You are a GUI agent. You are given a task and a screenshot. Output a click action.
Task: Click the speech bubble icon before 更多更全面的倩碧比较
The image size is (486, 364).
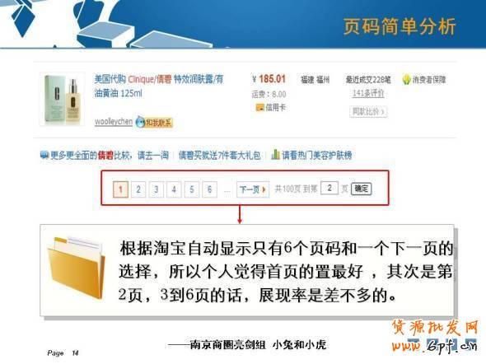[44, 155]
